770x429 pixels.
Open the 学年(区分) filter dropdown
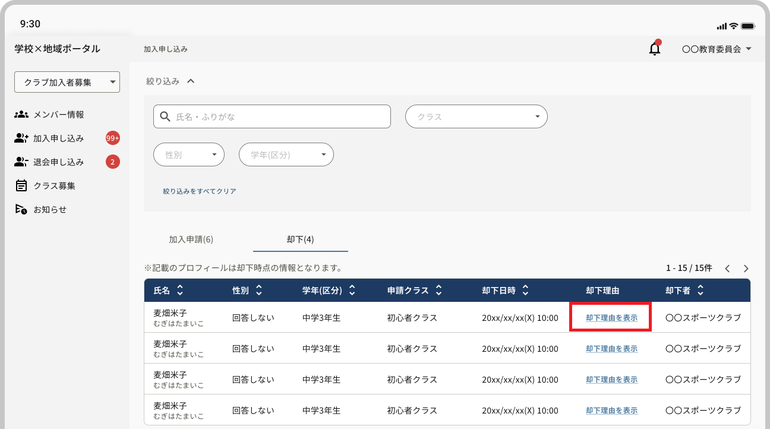pos(286,154)
